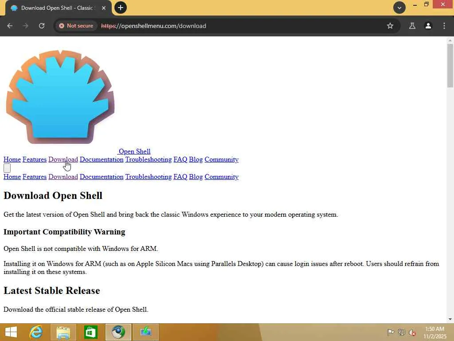The image size is (454, 341).
Task: Click "Download the official stable release" sentence
Action: pos(76,309)
